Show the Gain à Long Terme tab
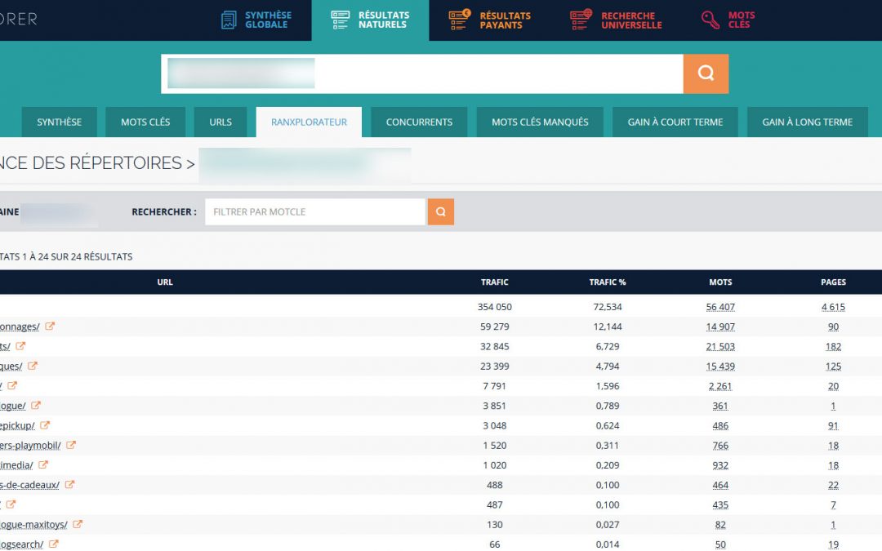882x551 pixels. coord(807,122)
